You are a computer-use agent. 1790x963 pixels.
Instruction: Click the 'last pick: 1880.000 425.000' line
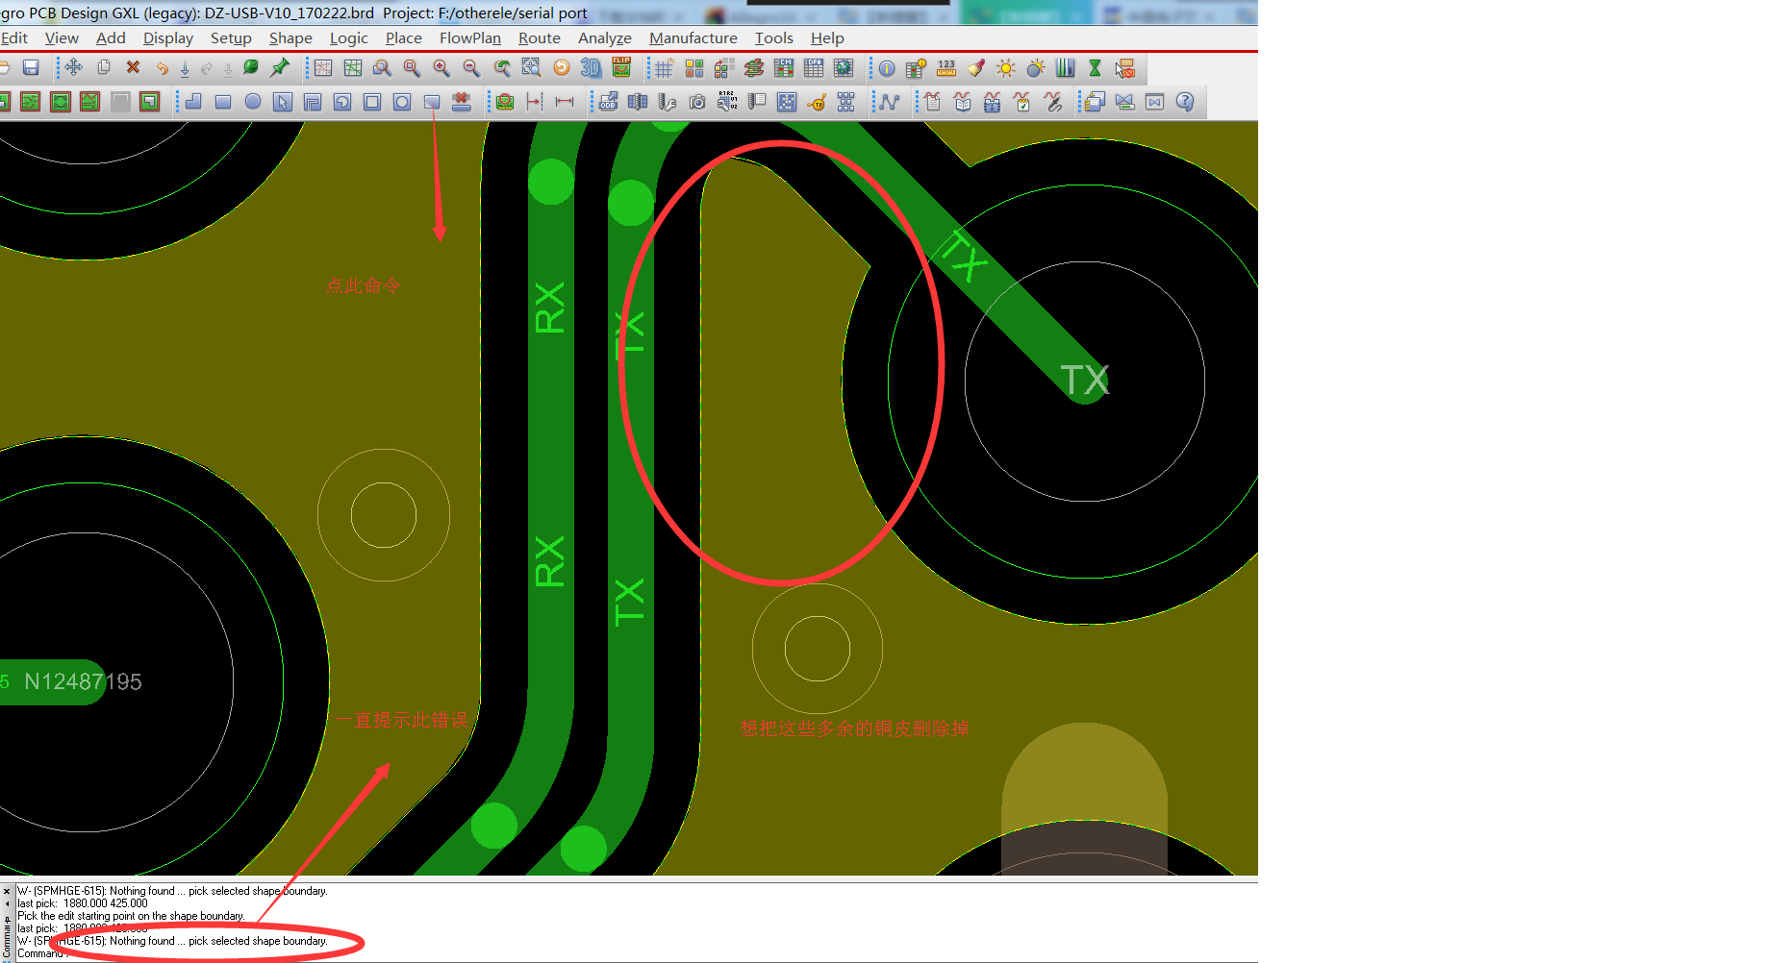pos(83,903)
